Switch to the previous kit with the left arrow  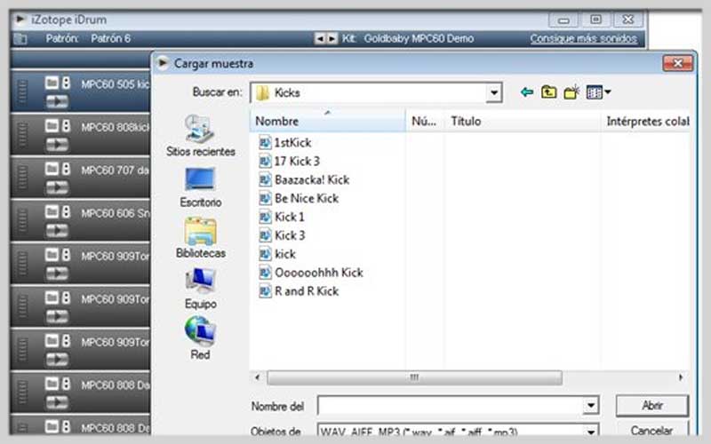[x=320, y=38]
